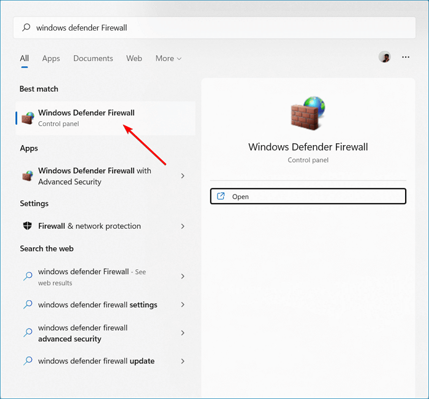Click 'Control panel' label in preview pane
This screenshot has width=429, height=399.
[x=308, y=160]
